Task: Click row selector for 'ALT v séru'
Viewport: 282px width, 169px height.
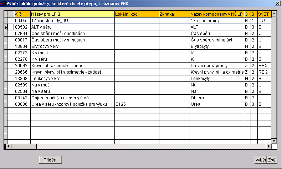Action: [x=5, y=27]
